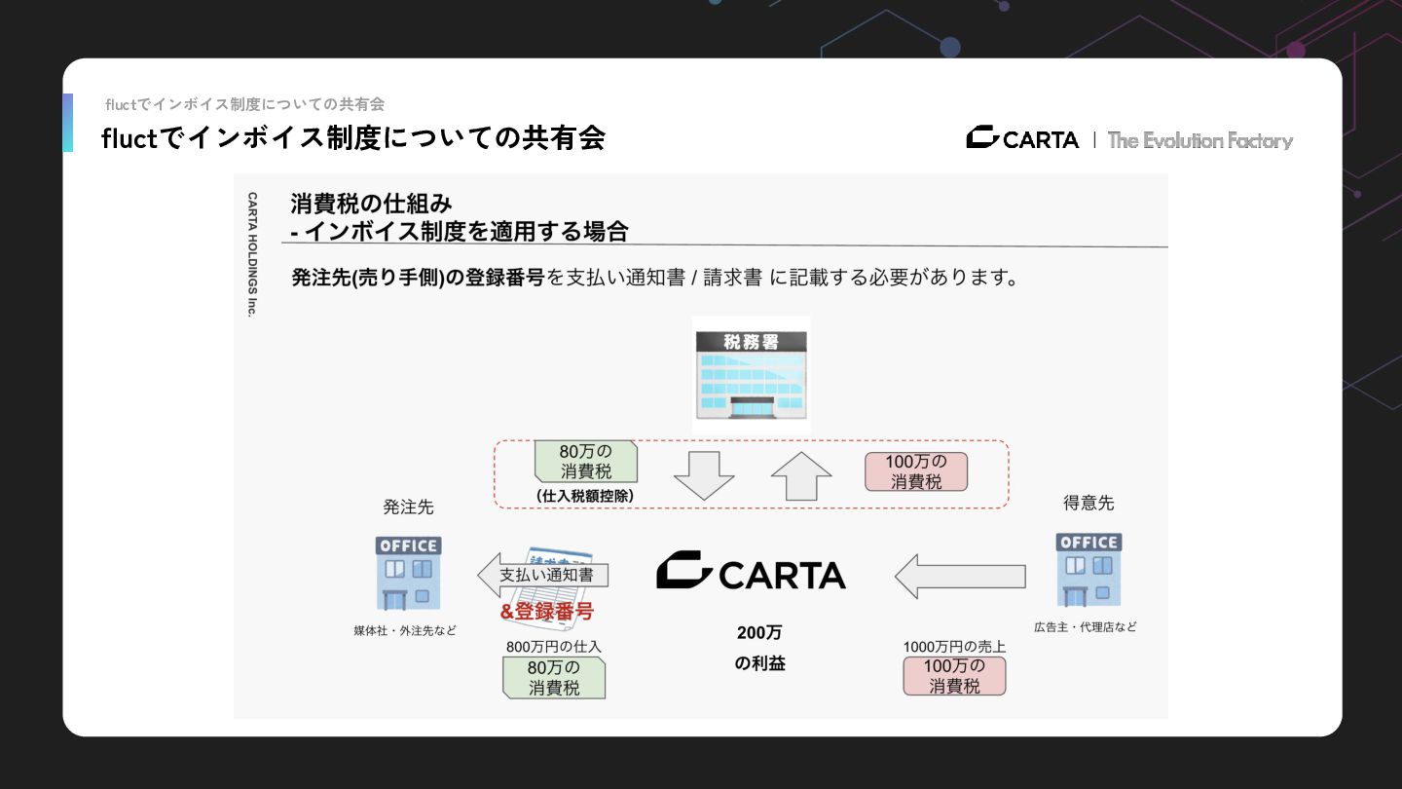The width and height of the screenshot is (1402, 789).
Task: Click the large CARTA logo in the diagram center
Action: 751,571
